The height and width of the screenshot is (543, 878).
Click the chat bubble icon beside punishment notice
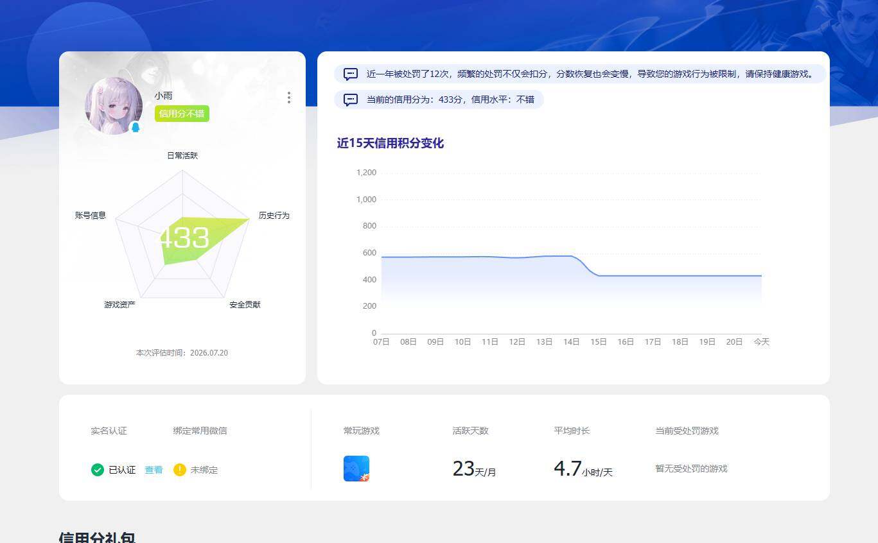coord(351,74)
